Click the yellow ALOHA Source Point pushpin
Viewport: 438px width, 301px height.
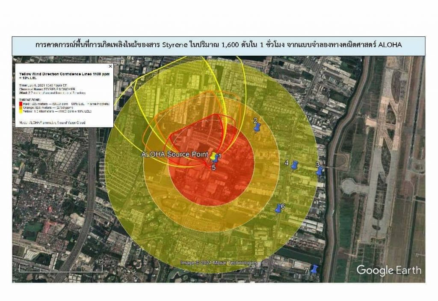[213, 155]
